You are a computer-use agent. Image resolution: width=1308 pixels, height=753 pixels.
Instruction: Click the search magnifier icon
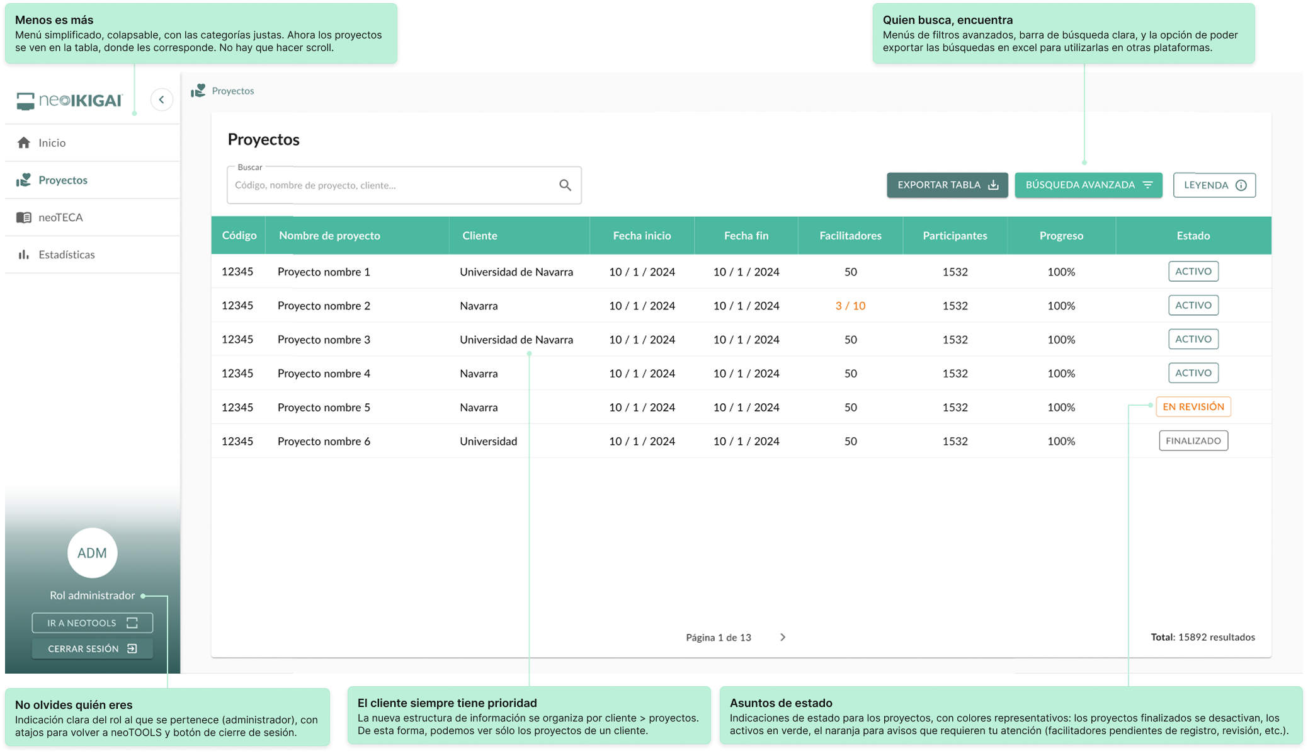565,185
